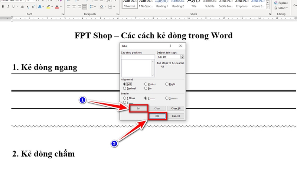Open the Text Effects dropdown arrow
The image size is (297, 171).
pos(43,7)
